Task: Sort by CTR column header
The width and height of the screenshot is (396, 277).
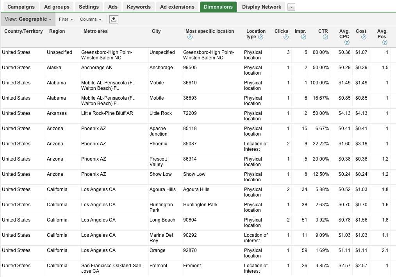Action: coord(323,31)
